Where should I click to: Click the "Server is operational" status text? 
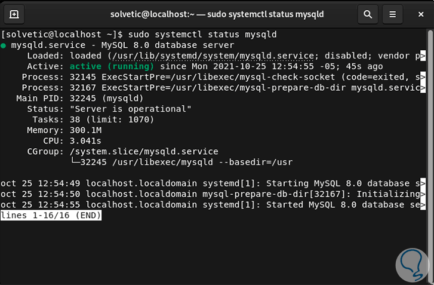pyautogui.click(x=130, y=109)
